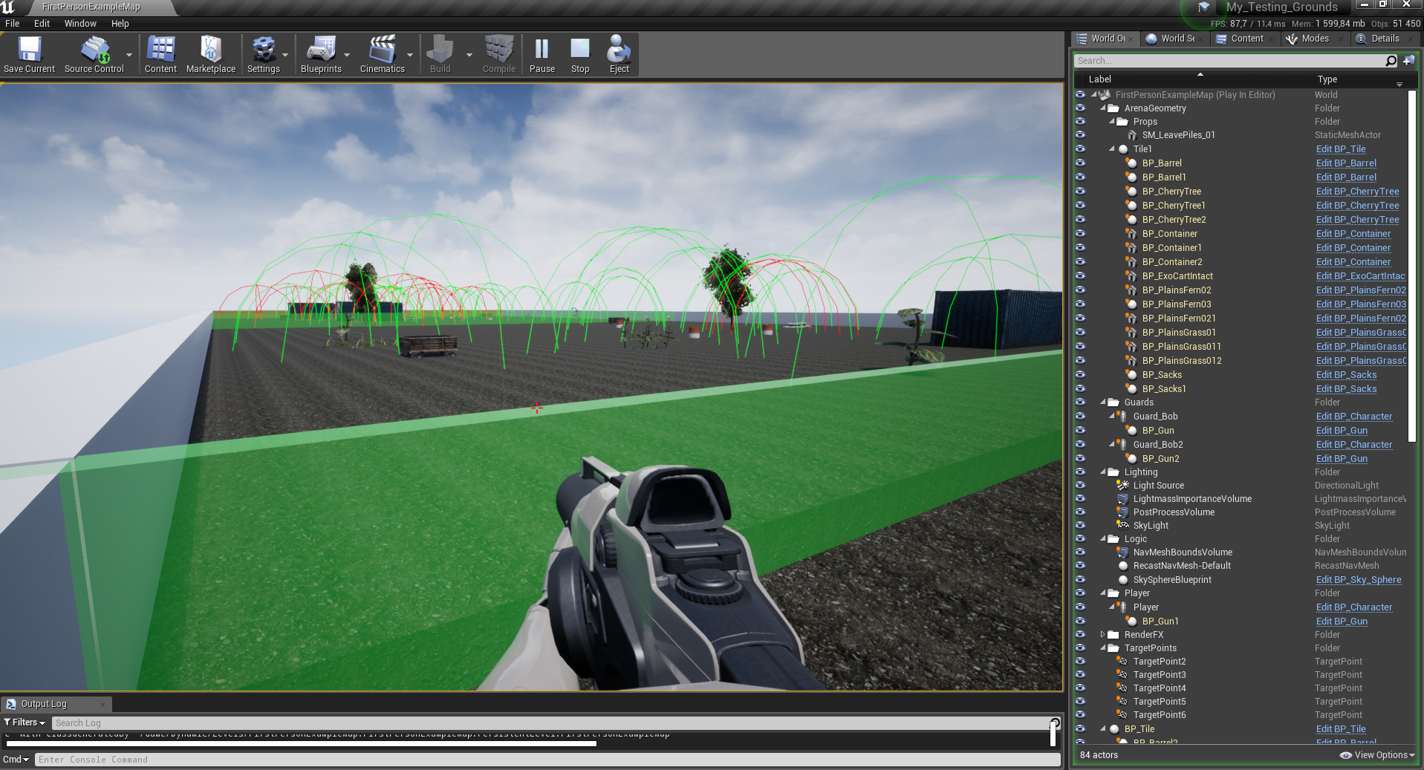1424x770 pixels.
Task: Hide the Light Source actor
Action: point(1080,486)
